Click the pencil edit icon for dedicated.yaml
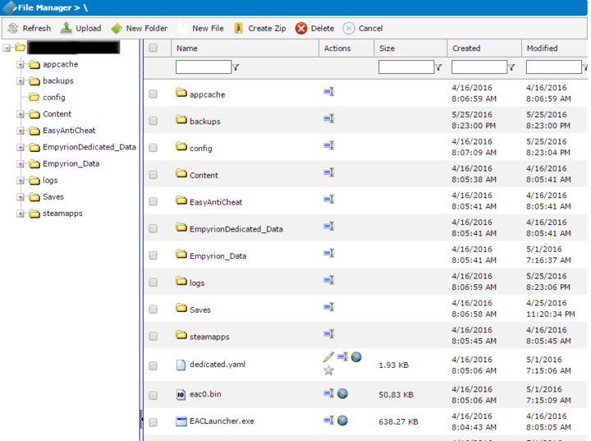The image size is (591, 441). (x=328, y=357)
